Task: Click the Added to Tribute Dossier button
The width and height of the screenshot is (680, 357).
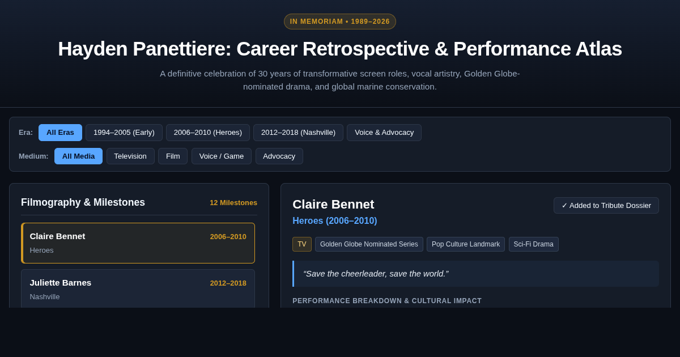Action: 606,206
